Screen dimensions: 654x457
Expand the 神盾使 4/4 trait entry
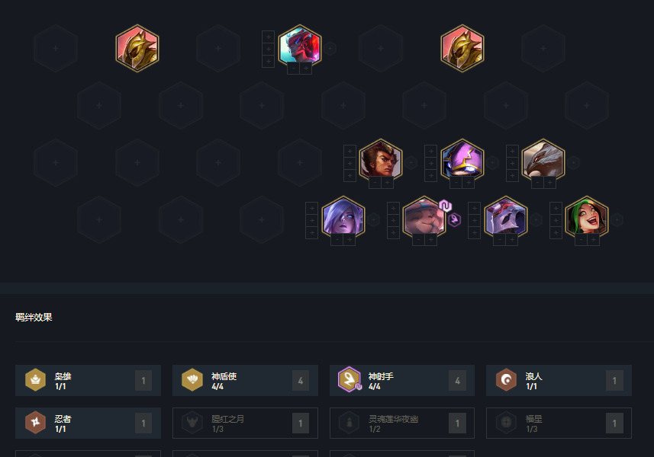tap(245, 380)
